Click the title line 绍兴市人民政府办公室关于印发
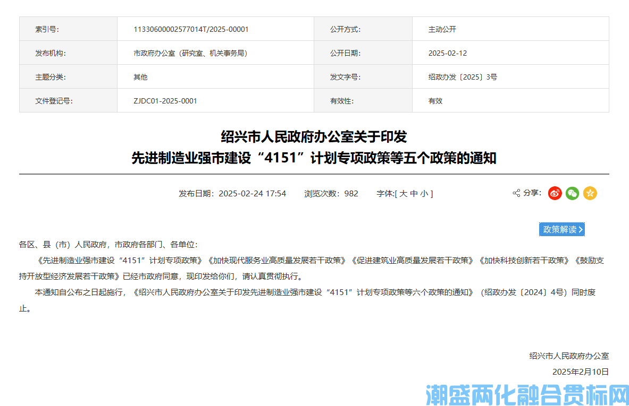Viewport: 629px width, 406px height. pyautogui.click(x=314, y=137)
